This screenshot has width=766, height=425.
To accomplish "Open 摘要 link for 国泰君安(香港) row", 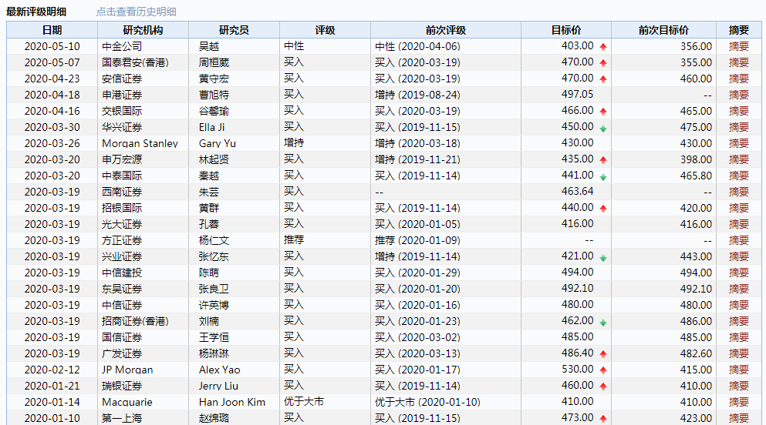I will 739,62.
